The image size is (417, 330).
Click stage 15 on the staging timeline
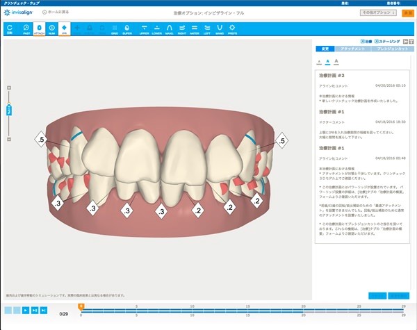click(247, 312)
